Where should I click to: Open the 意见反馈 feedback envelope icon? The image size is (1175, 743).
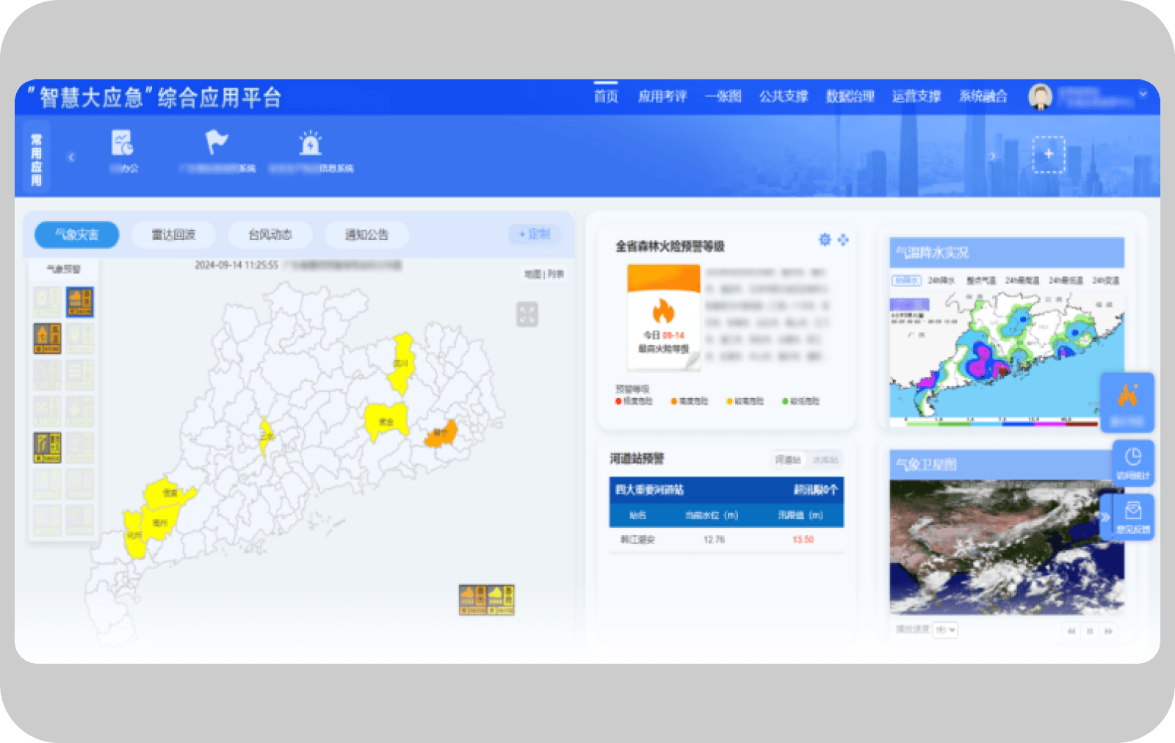pos(1133,516)
